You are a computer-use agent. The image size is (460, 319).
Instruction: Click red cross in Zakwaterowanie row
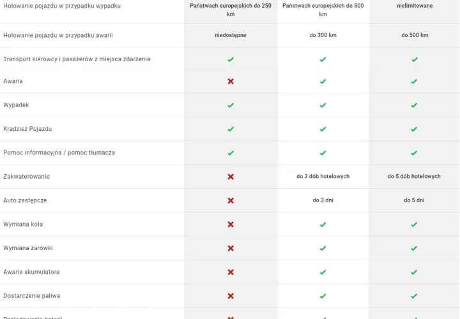pyautogui.click(x=231, y=177)
